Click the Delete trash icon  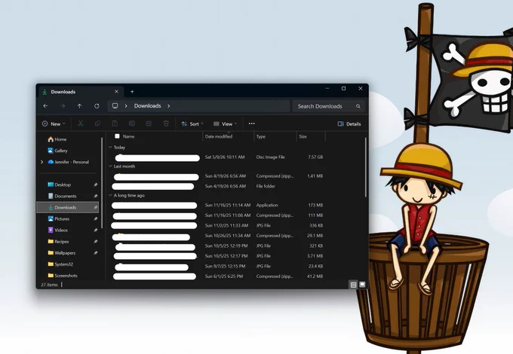(x=166, y=124)
